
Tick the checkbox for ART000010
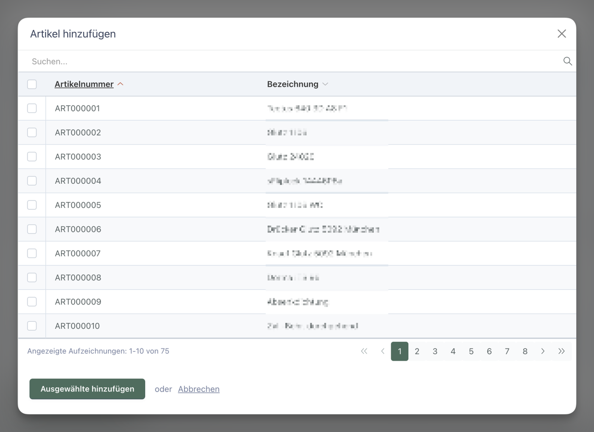[32, 326]
